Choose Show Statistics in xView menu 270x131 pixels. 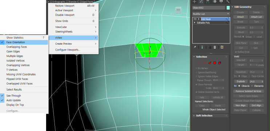pyautogui.click(x=24, y=38)
